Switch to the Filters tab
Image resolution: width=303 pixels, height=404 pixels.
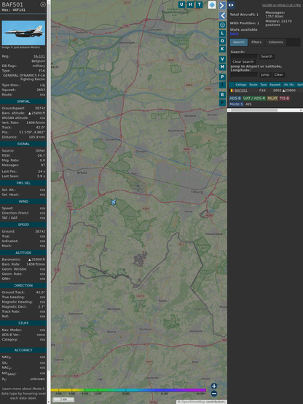tap(256, 42)
